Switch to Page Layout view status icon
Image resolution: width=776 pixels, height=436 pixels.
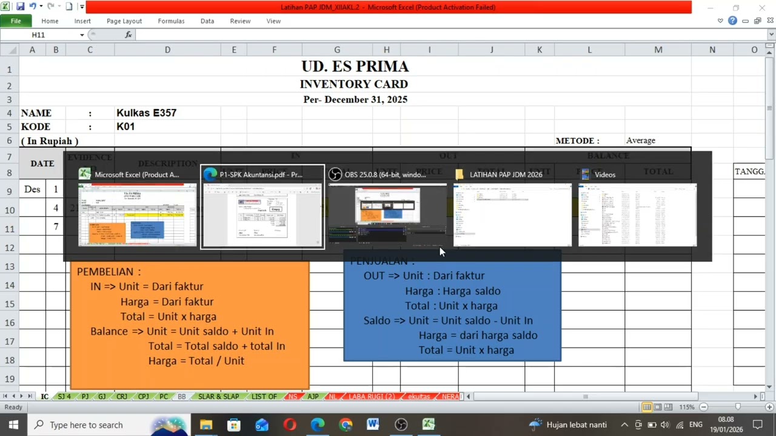(x=658, y=407)
